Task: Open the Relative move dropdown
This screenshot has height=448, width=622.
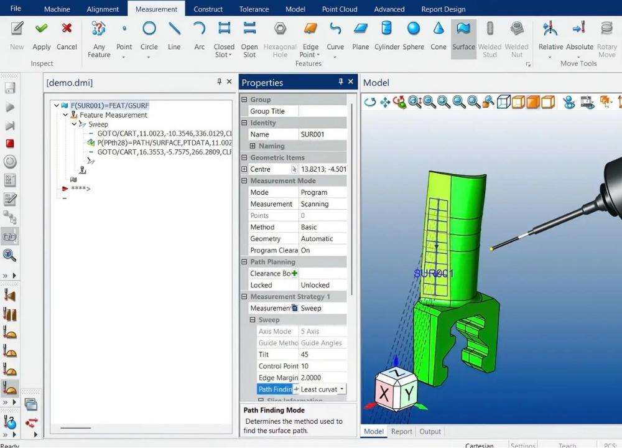Action: click(x=550, y=57)
